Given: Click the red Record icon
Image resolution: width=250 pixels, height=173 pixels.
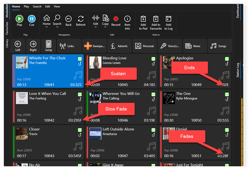Looking at the screenshot, I should click(116, 19).
